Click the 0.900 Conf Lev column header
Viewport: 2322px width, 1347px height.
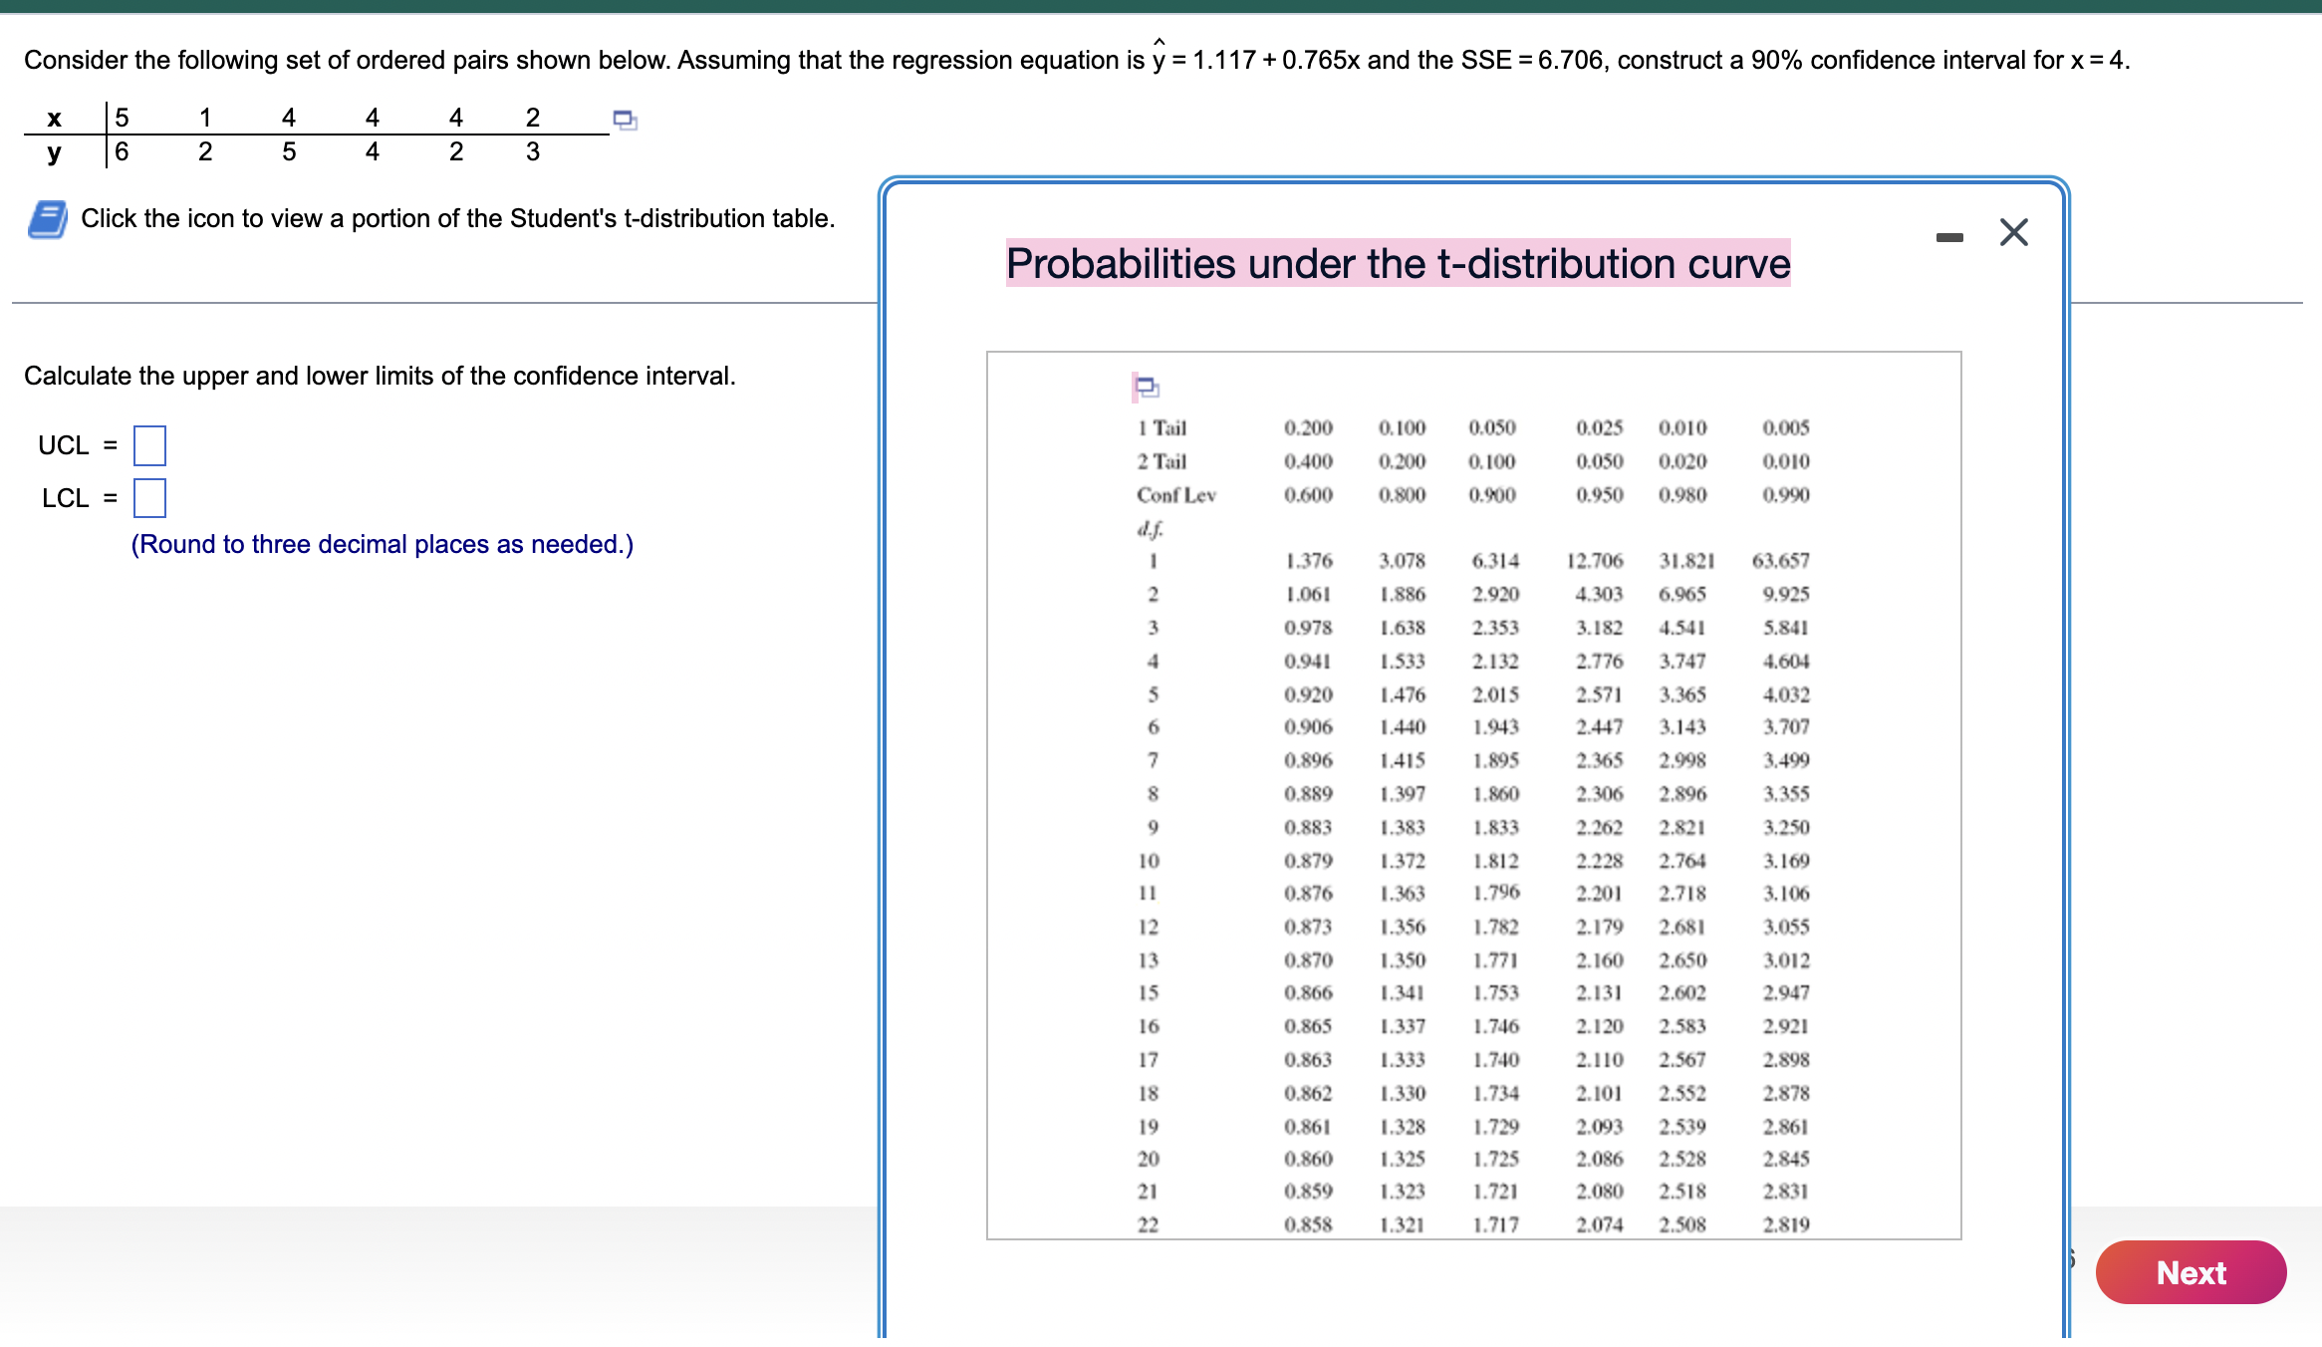[x=1492, y=495]
